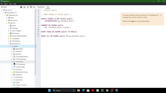Click the Browser panel title

click(4, 7)
